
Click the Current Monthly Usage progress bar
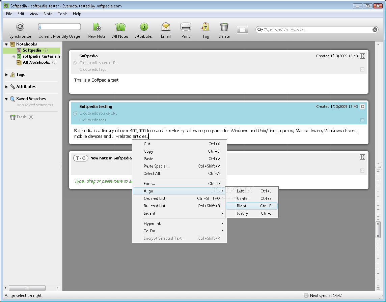click(59, 27)
